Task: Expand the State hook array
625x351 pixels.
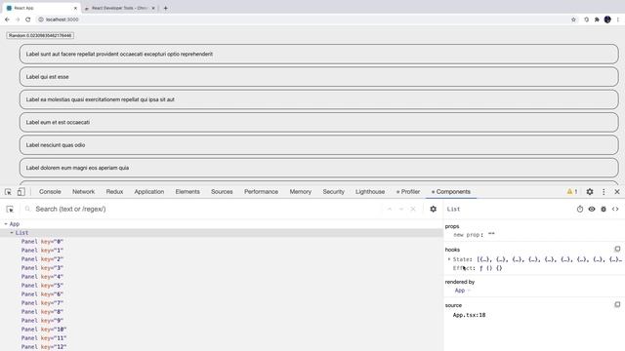Action: (449, 259)
